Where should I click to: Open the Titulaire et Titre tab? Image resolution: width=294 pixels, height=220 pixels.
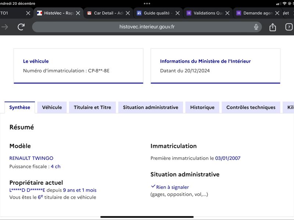tap(93, 107)
